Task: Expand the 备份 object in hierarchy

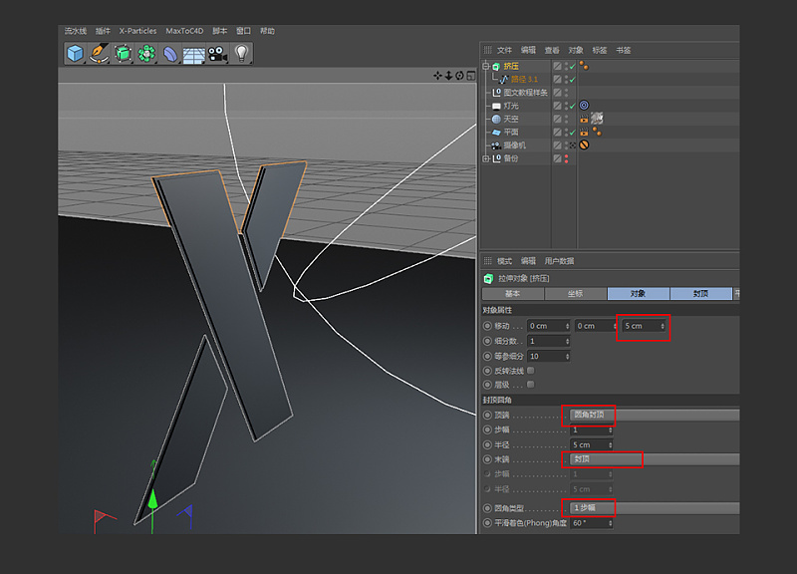Action: click(x=485, y=158)
